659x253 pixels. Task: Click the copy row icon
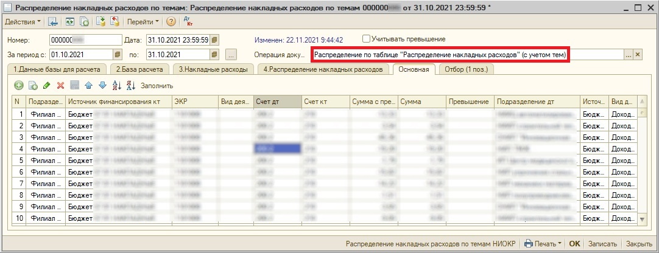33,86
